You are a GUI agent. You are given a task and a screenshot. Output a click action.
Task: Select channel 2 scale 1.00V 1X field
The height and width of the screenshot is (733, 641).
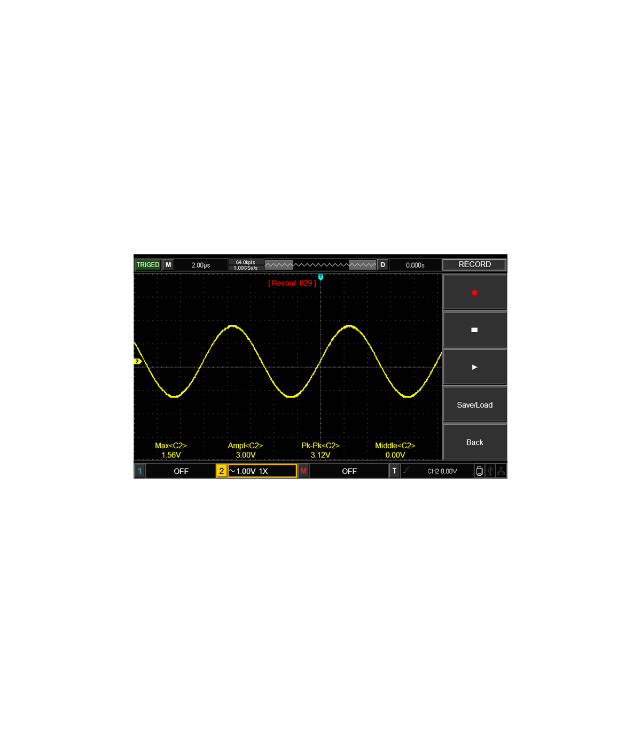[x=262, y=471]
